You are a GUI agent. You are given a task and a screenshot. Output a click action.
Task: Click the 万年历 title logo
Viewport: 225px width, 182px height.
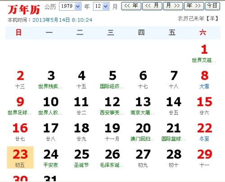[24, 9]
